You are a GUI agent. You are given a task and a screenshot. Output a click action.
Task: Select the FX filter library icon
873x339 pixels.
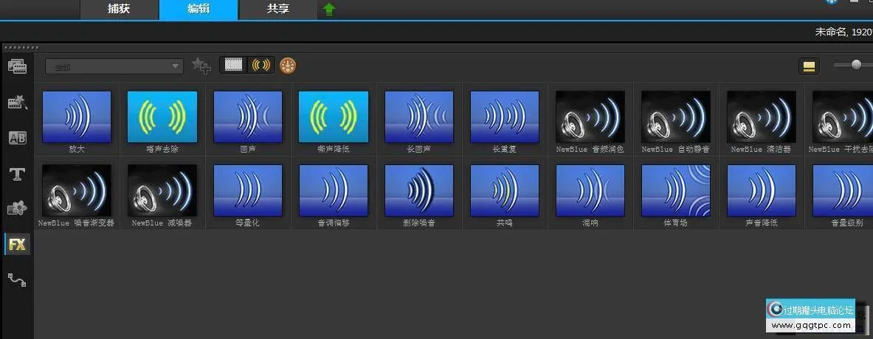point(17,245)
